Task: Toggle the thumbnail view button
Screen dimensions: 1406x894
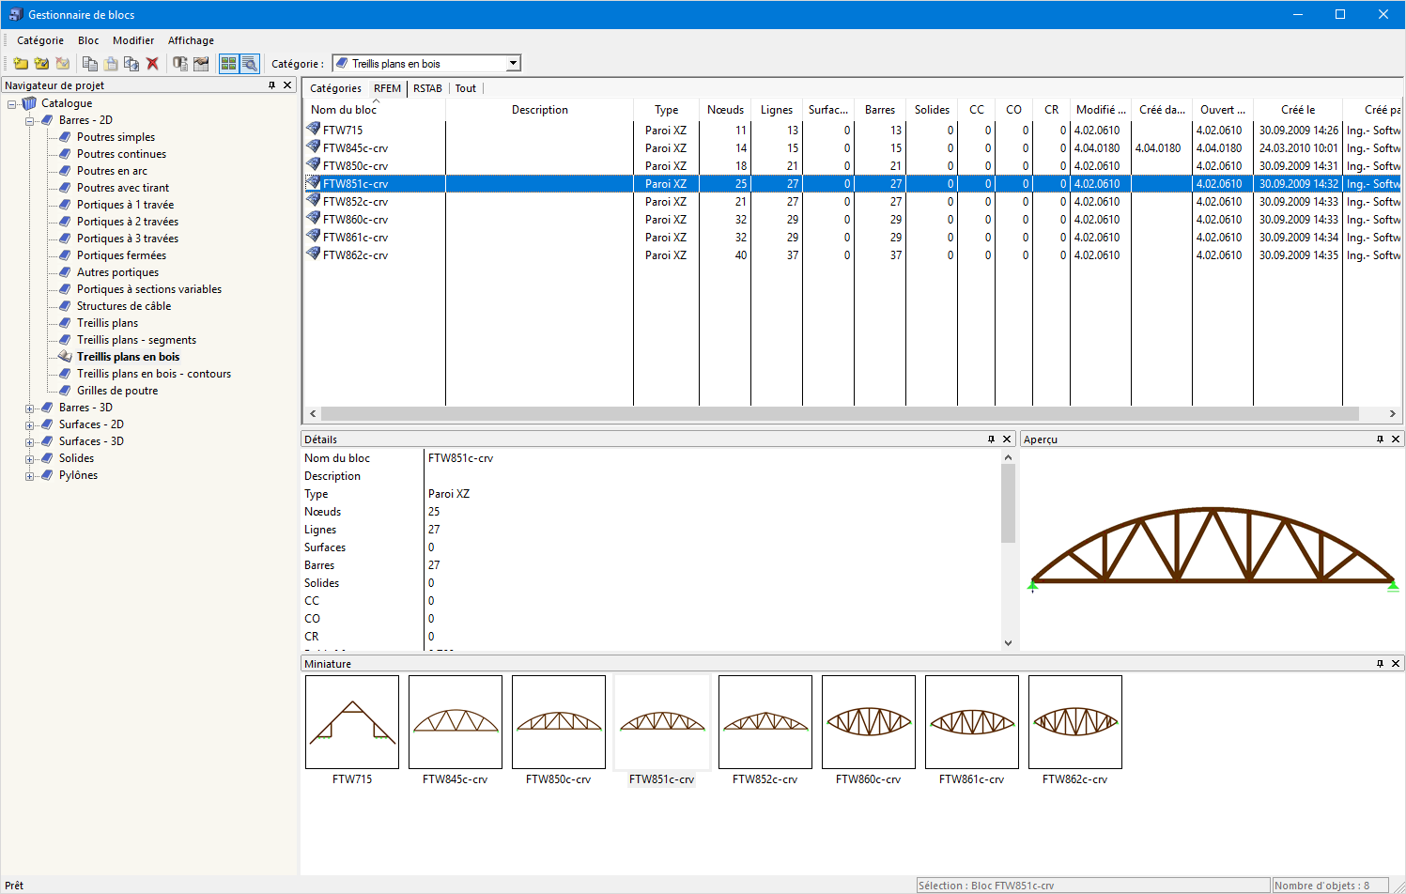Action: 228,64
